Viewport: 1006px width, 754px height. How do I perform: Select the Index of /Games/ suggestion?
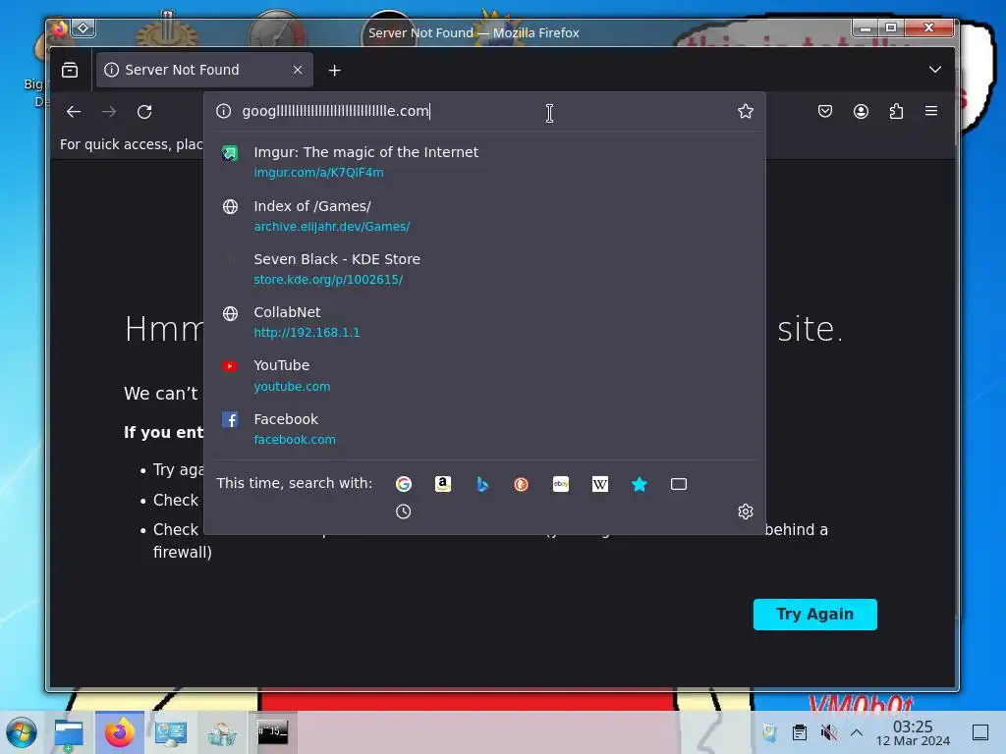click(484, 215)
